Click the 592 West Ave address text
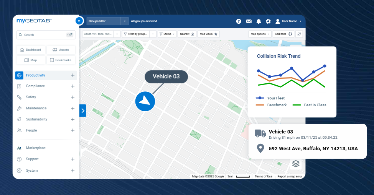 point(313,149)
